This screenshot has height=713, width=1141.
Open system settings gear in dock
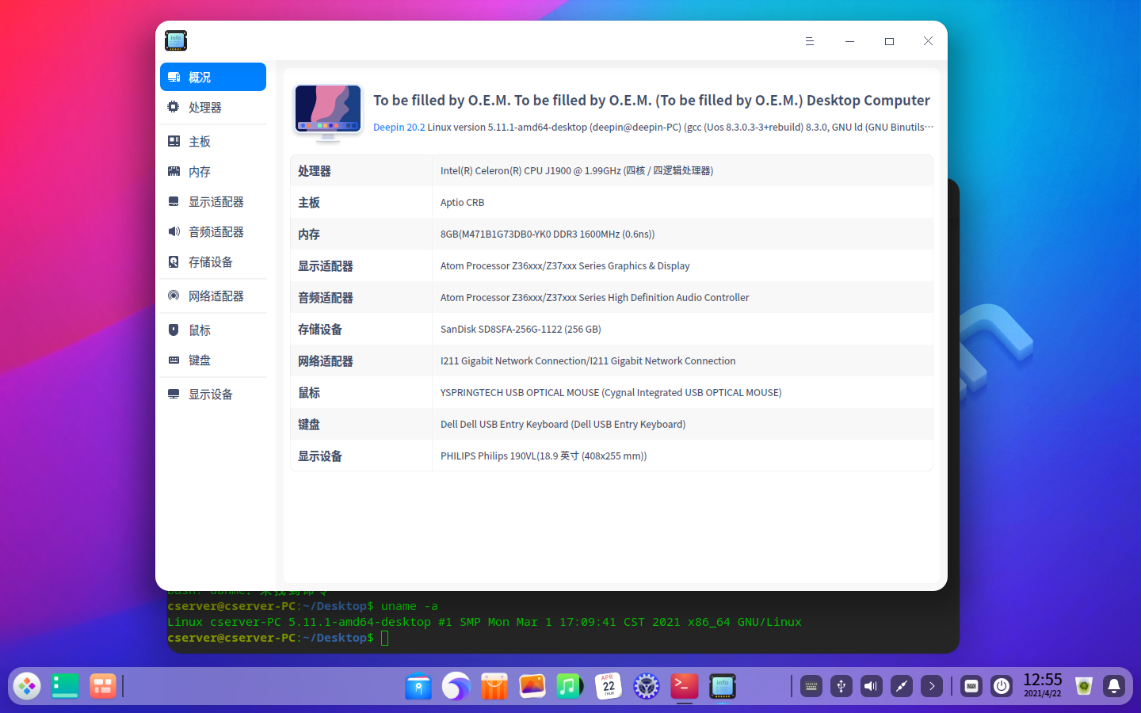[647, 686]
